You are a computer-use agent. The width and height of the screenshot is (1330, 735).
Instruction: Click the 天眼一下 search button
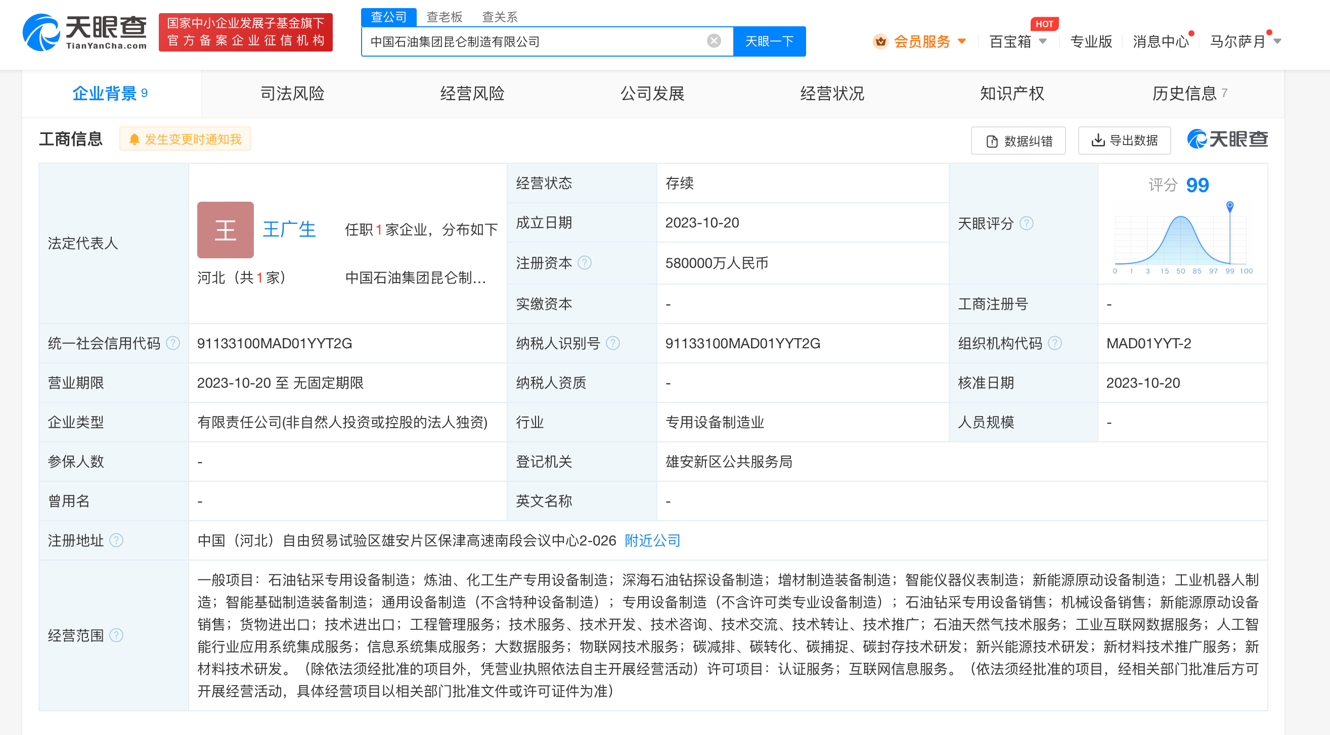(769, 41)
